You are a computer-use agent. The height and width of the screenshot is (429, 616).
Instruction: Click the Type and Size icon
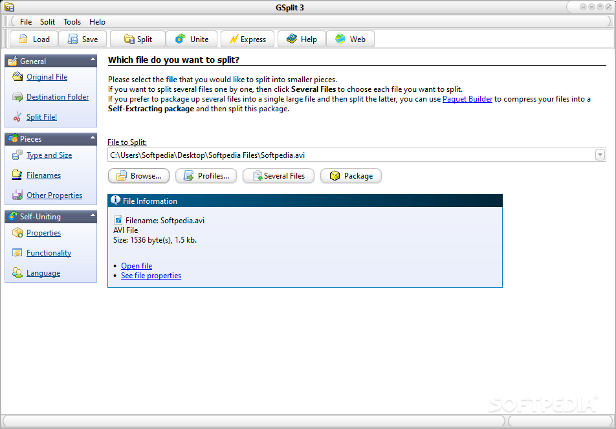[x=17, y=155]
